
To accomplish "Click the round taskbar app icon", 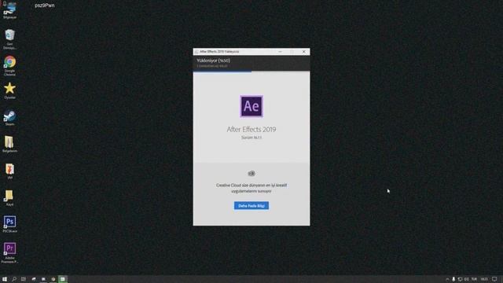I will [x=53, y=279].
